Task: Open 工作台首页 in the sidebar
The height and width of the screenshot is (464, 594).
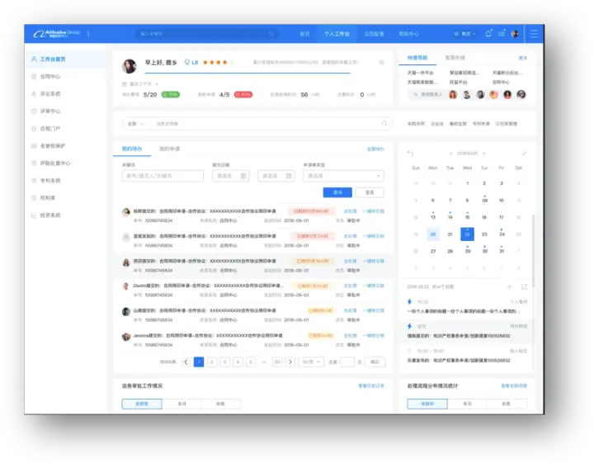Action: coord(65,59)
